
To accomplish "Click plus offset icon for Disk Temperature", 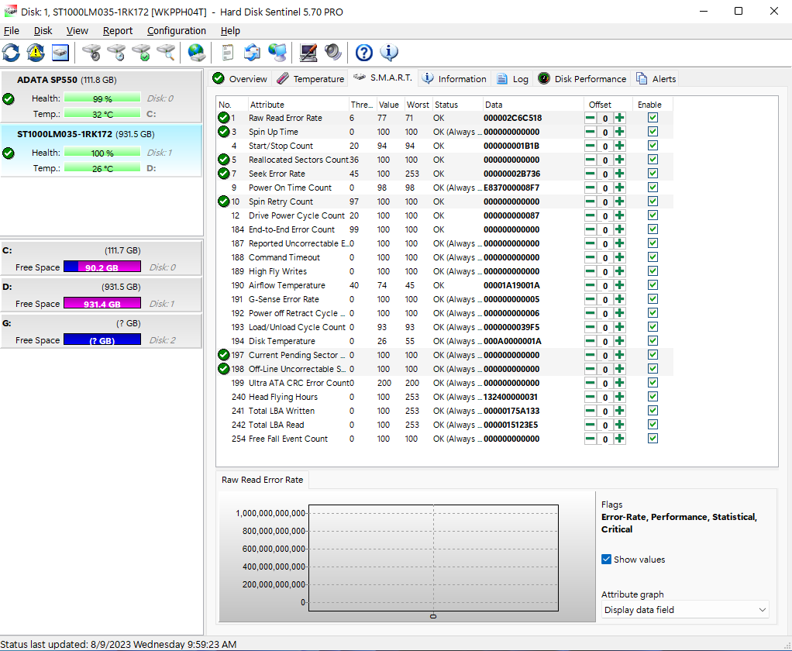I will (620, 342).
